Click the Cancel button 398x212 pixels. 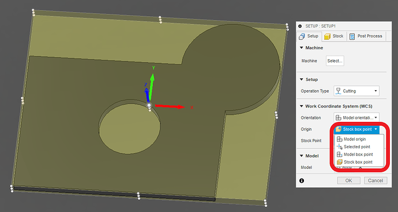376,180
